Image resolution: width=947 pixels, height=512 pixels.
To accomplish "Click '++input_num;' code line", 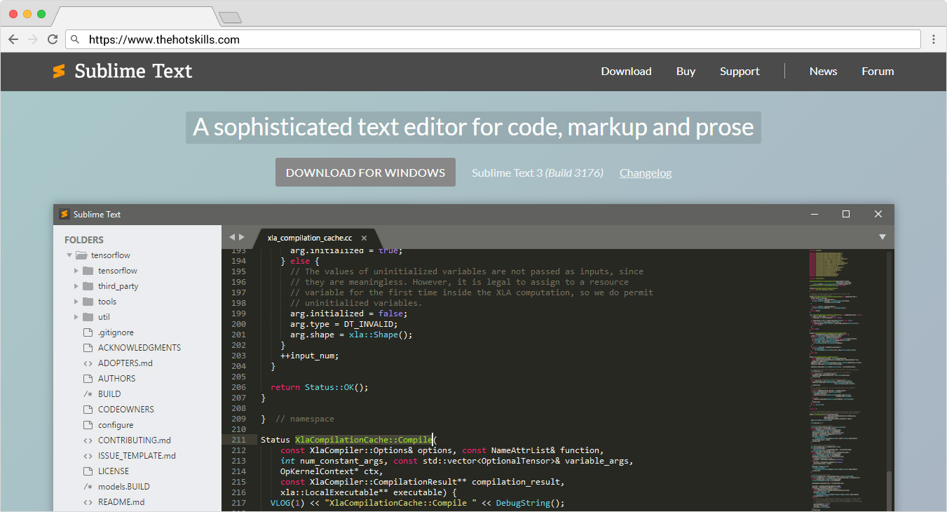I will 309,356.
